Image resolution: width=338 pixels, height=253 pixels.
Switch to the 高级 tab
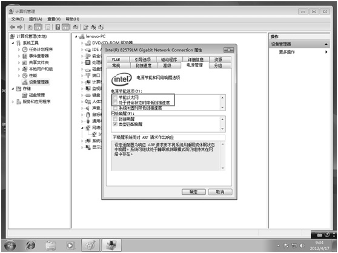(x=167, y=65)
